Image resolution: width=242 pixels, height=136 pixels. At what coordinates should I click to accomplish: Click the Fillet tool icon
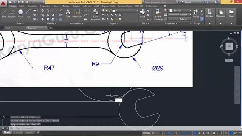pos(53,15)
